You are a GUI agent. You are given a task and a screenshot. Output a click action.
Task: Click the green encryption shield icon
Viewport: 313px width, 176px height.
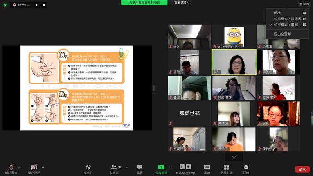5,5
